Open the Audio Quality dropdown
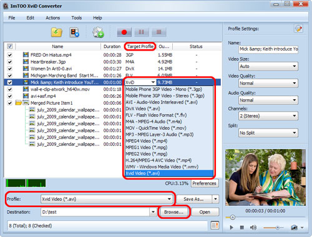Screen dimensions: 312x237 pyautogui.click(x=268, y=100)
